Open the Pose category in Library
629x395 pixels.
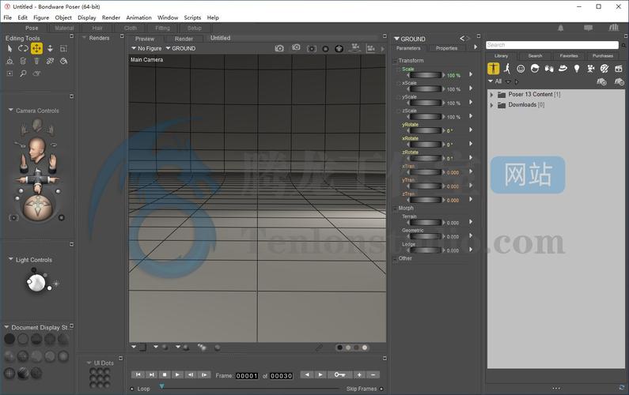507,69
